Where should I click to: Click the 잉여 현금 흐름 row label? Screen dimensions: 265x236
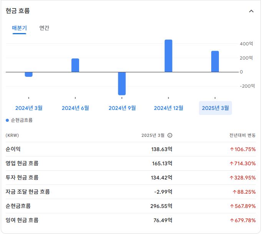22,220
